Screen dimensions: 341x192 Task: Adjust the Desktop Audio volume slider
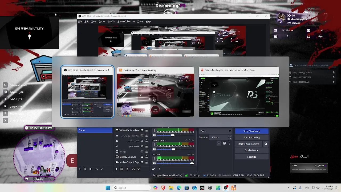click(173, 149)
